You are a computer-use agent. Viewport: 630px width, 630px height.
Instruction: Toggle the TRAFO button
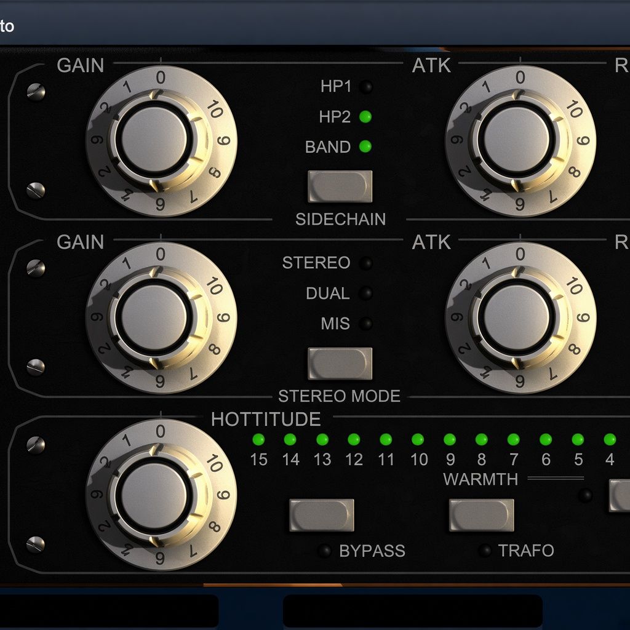point(481,515)
